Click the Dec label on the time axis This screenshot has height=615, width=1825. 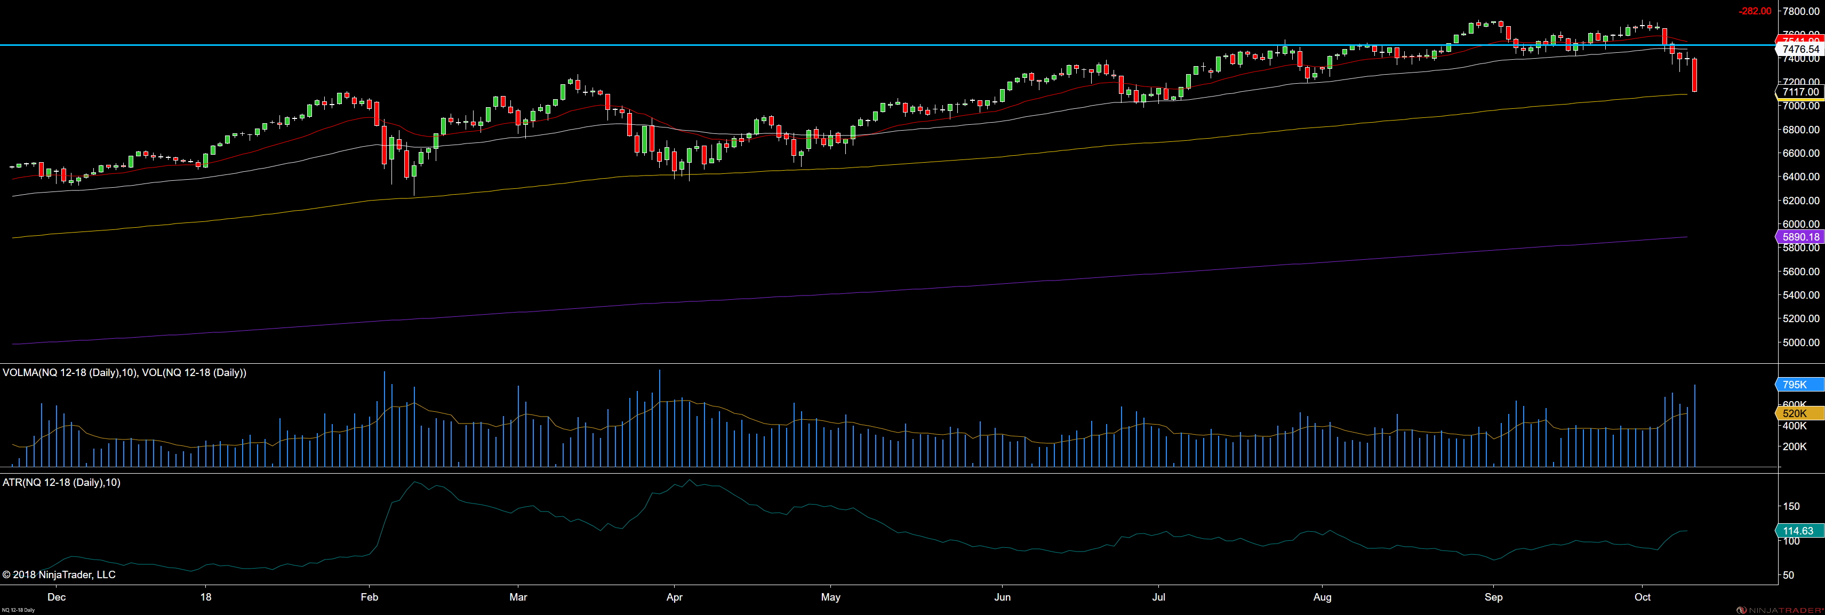57,597
